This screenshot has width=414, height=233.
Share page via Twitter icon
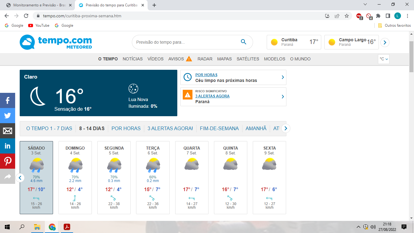[7, 116]
